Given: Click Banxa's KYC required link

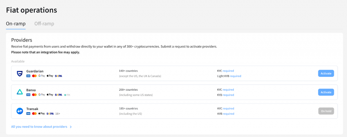Looking at the screenshot, I should [228, 90].
